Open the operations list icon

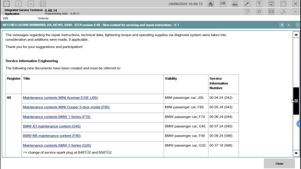[43, 4]
